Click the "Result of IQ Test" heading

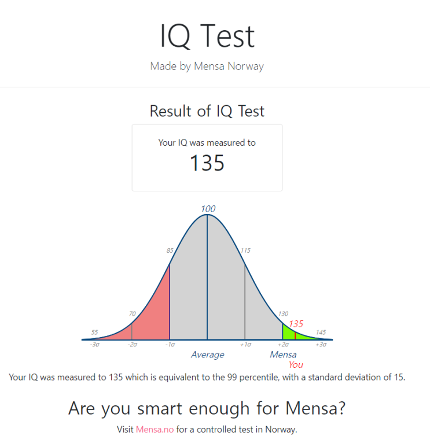point(207,110)
